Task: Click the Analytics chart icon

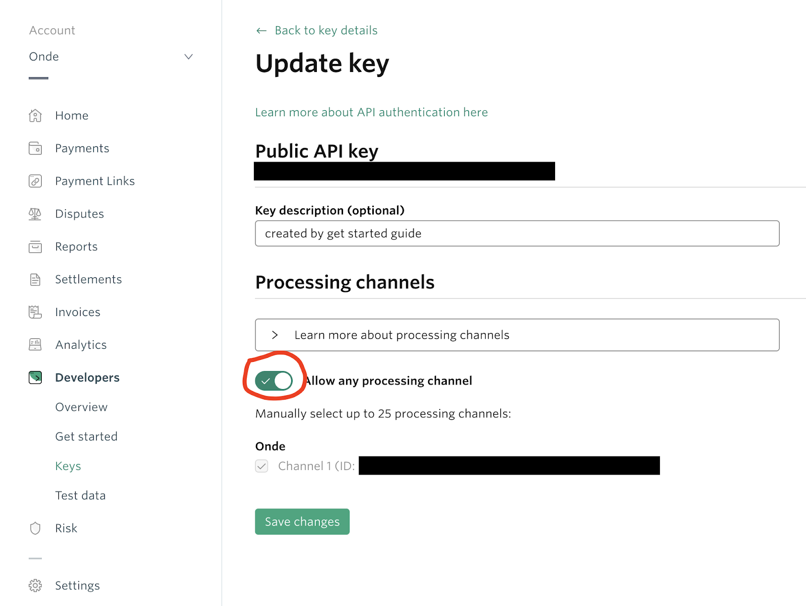Action: [x=35, y=345]
